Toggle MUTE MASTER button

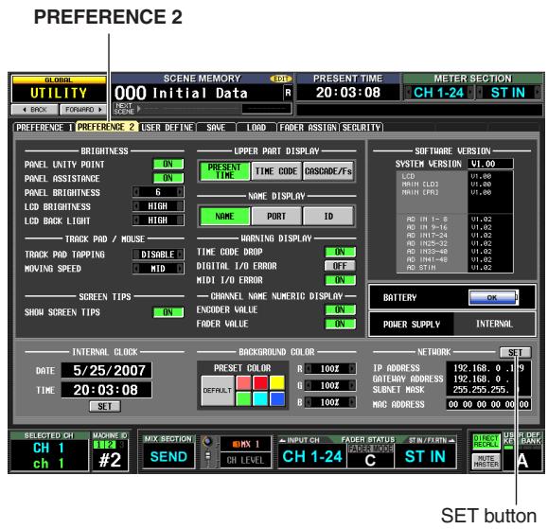486,461
